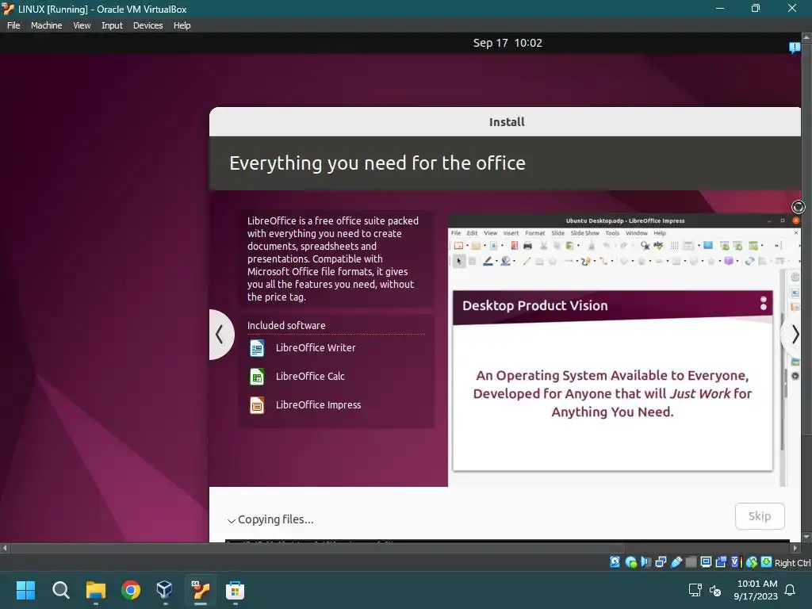Click the optical disk status icon
Viewport: 812px width, 609px height.
pos(630,562)
